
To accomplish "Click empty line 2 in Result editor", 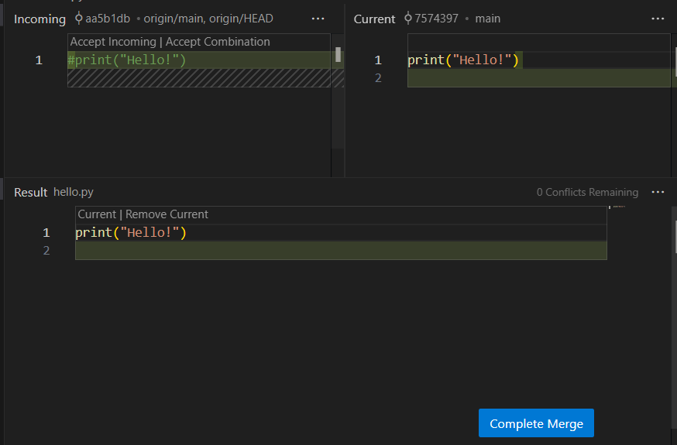I will [x=341, y=251].
